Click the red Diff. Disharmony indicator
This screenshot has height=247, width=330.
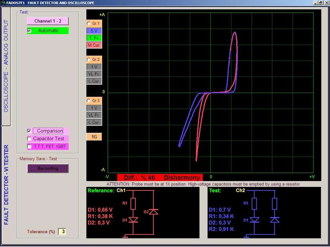pos(160,178)
